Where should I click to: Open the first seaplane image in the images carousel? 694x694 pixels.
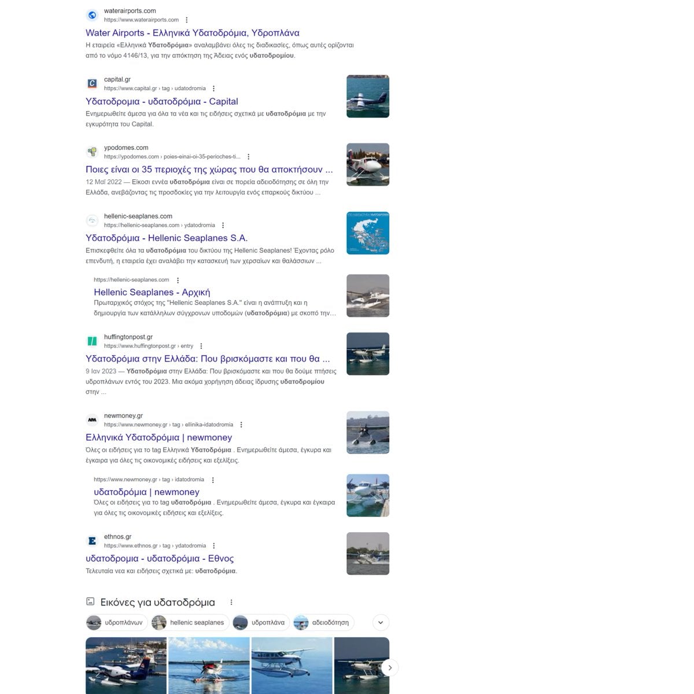[x=126, y=665]
